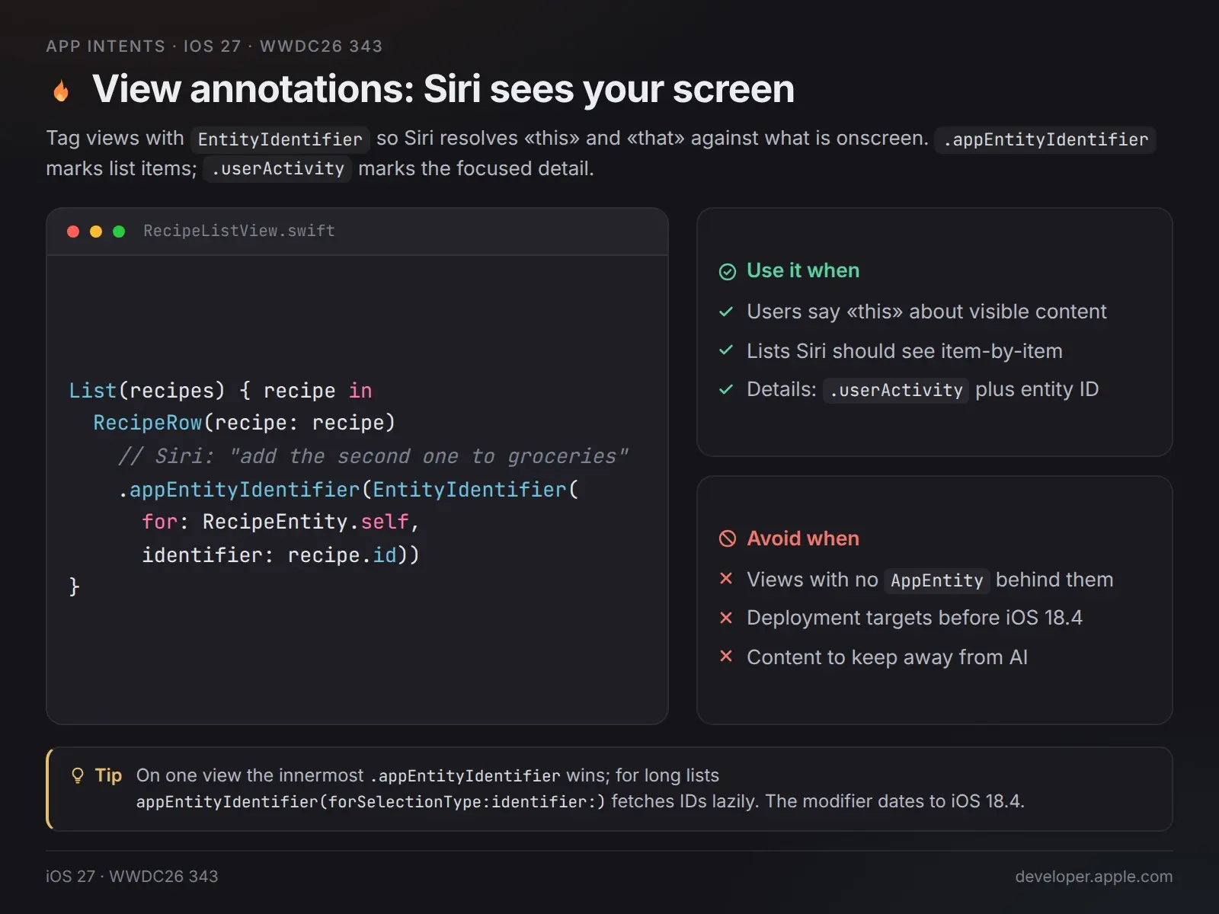
Task: Click code line List(recipes) { recipe in
Action: tap(220, 391)
